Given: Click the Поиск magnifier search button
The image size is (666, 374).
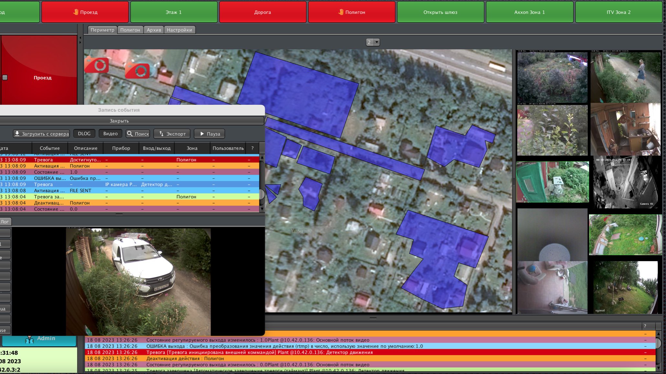Looking at the screenshot, I should tap(138, 134).
